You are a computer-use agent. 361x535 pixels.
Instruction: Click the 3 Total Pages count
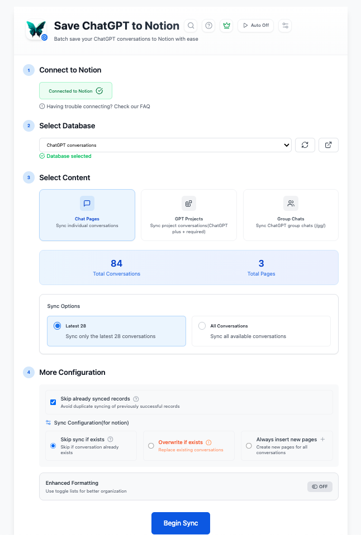pyautogui.click(x=261, y=263)
